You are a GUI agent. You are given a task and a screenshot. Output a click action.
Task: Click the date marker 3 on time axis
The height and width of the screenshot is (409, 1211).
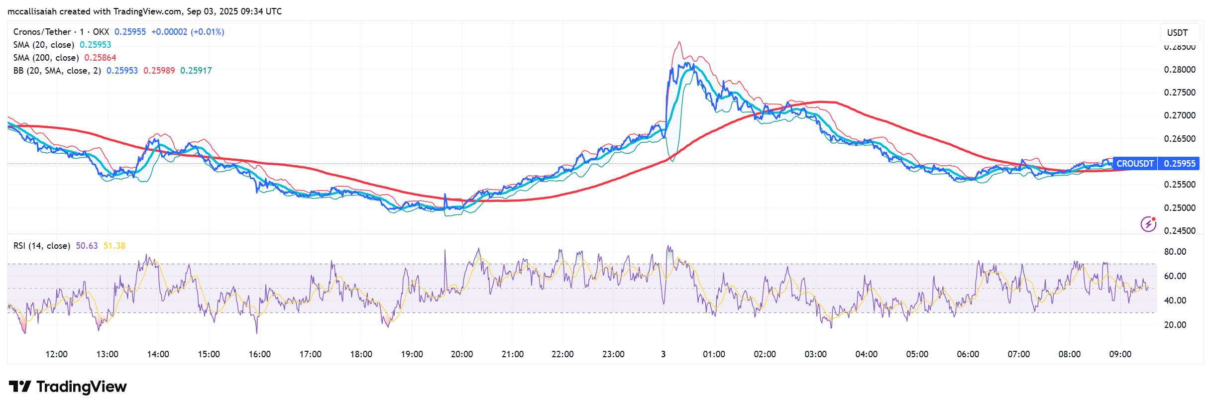[x=663, y=354]
